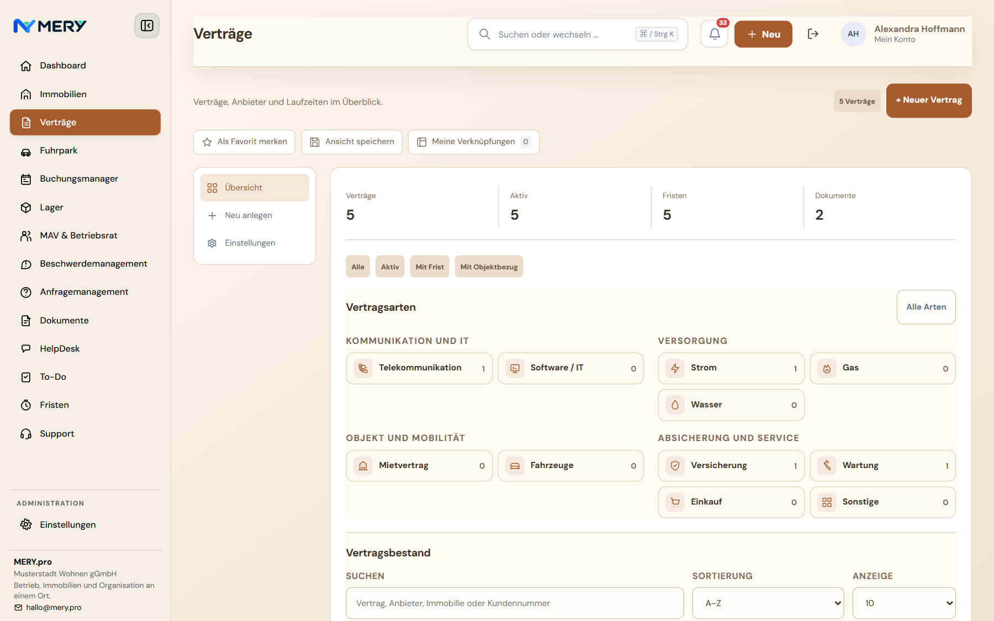Image resolution: width=994 pixels, height=621 pixels.
Task: Filter contracts by Alle chip
Action: coord(358,267)
